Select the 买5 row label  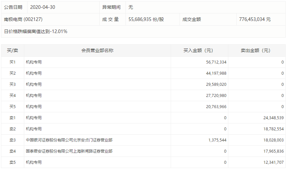click(12, 107)
